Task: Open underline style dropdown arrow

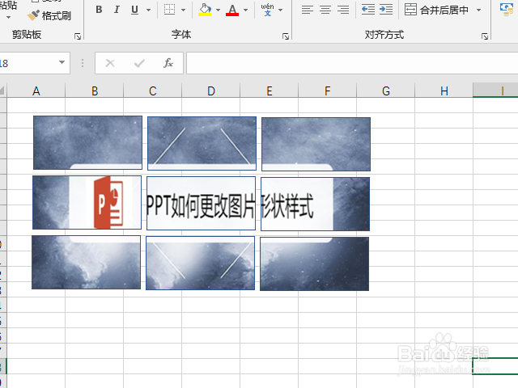Action: click(x=148, y=10)
